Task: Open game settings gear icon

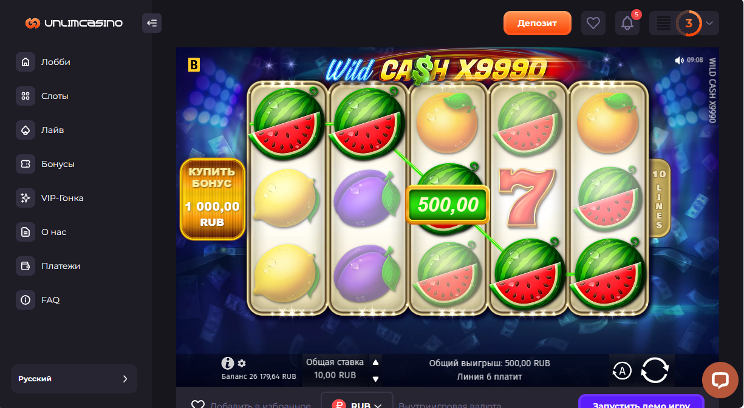Action: [x=242, y=363]
